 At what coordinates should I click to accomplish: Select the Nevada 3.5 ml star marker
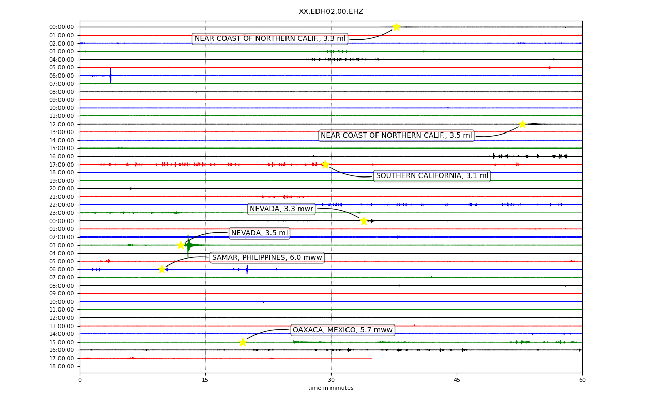(x=180, y=245)
